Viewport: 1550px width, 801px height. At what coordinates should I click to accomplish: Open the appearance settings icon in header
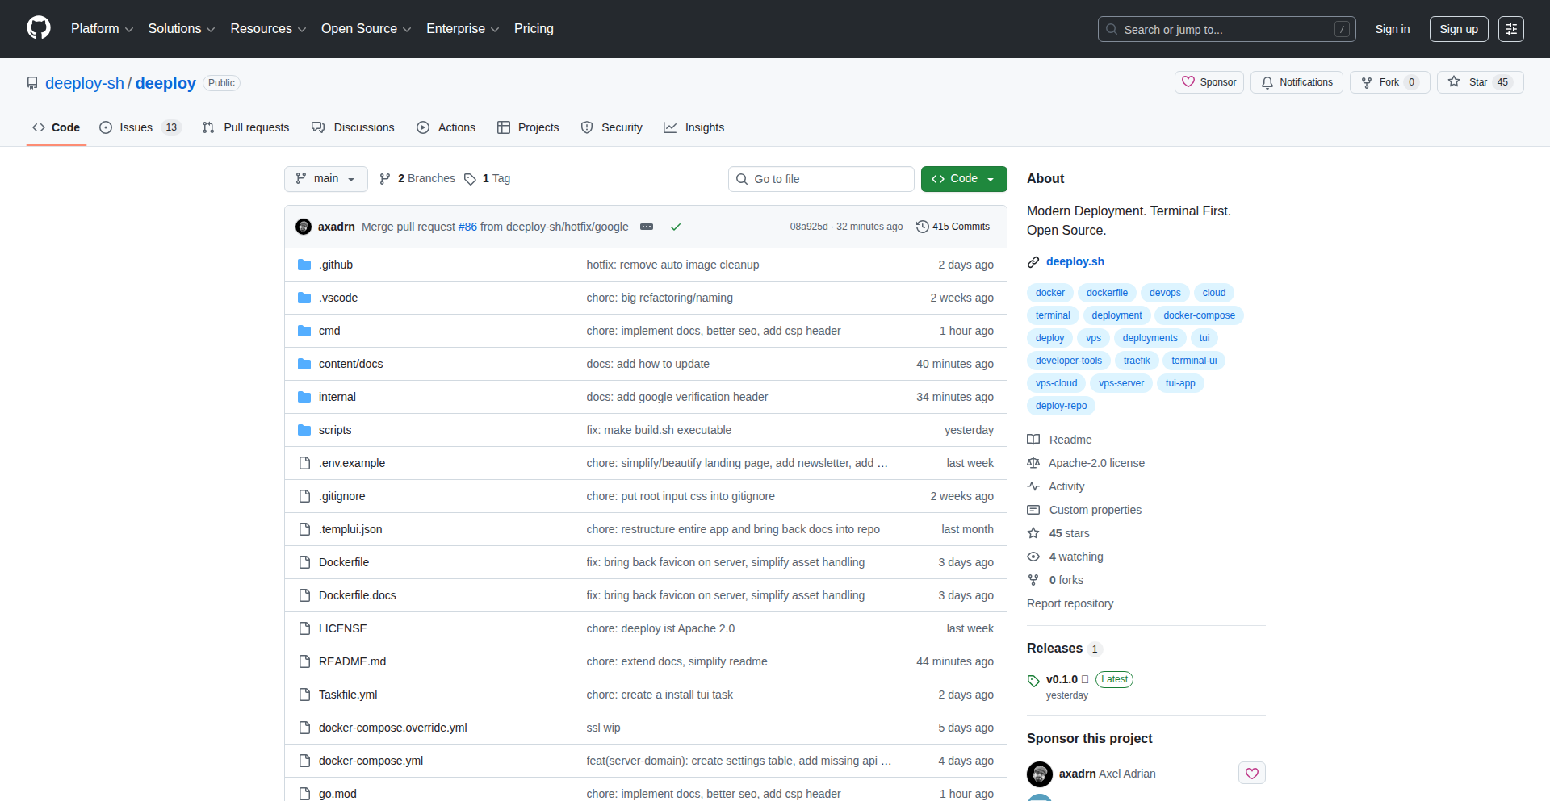point(1511,29)
